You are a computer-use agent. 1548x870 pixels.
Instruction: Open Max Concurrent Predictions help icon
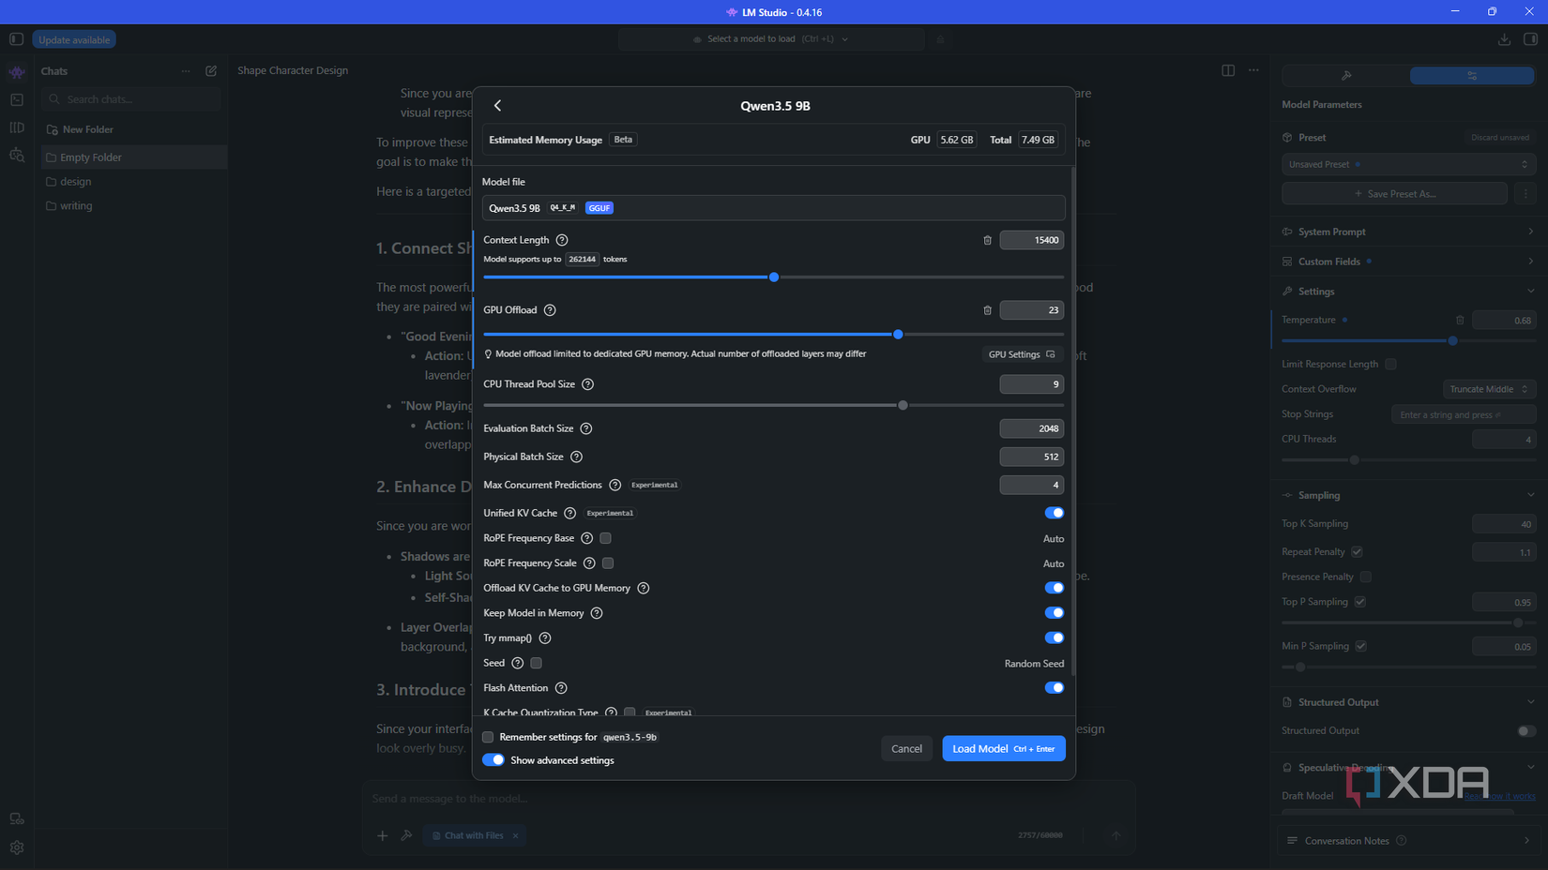click(x=615, y=485)
